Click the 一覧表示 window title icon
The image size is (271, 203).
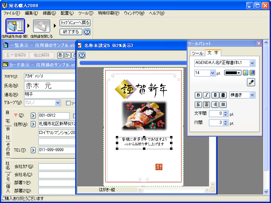[6, 45]
